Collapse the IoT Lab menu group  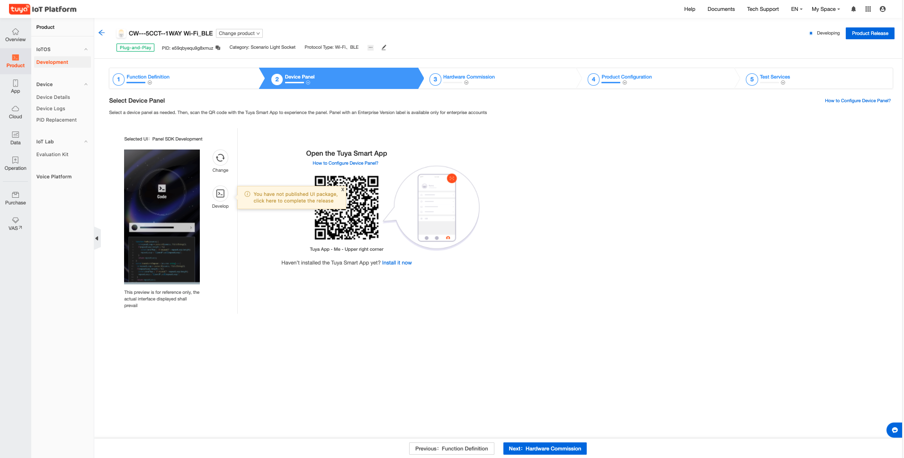86,141
